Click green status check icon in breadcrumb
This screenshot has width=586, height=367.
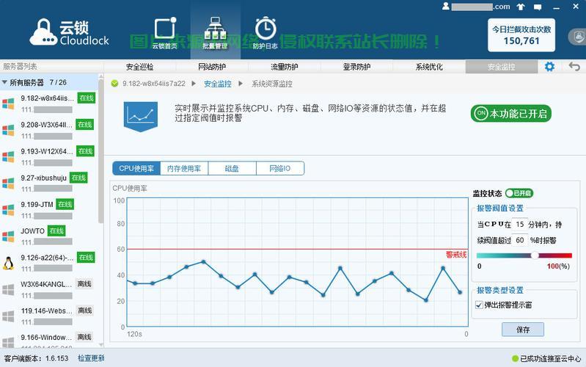click(x=114, y=84)
